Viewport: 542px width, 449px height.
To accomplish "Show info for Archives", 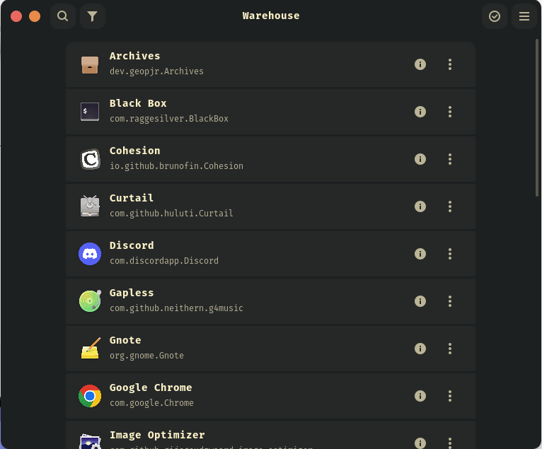I will (420, 64).
